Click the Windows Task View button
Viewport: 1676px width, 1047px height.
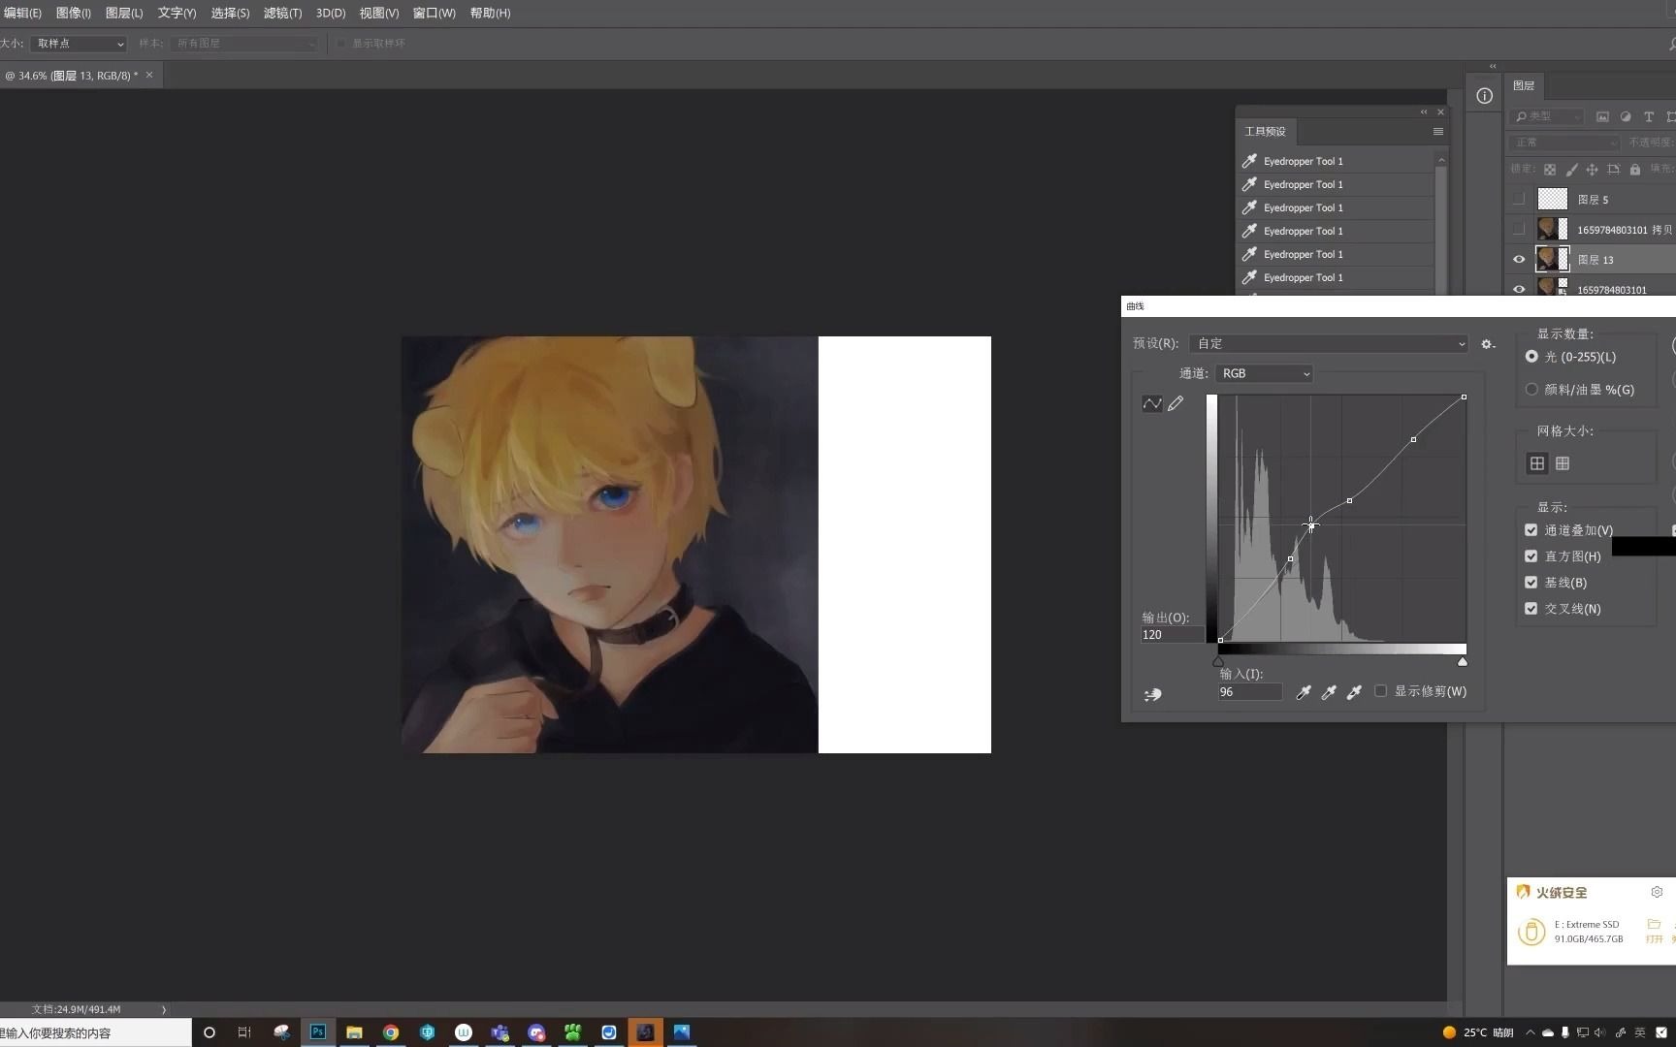244,1032
